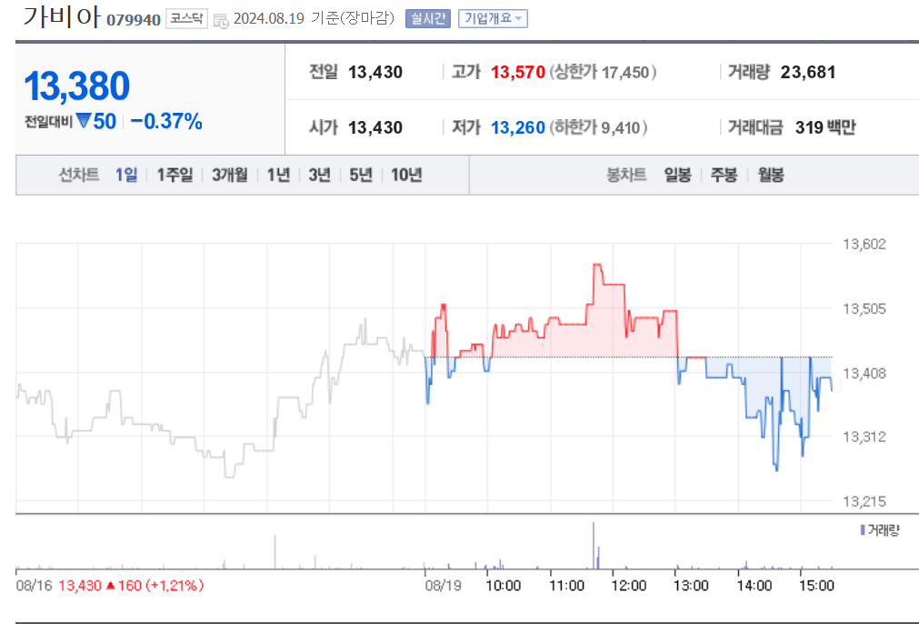This screenshot has height=624, width=919.
Task: Click the 10:00 time axis label
Action: pos(504,585)
